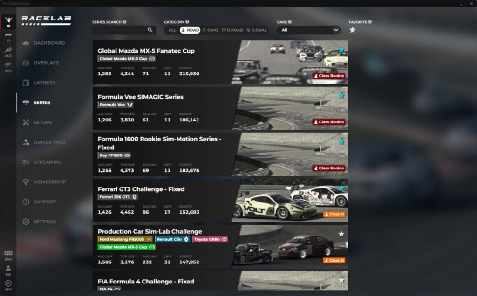477x296 pixels.
Task: Click Class Rookie badge on Formula 1600 card
Action: (x=329, y=168)
